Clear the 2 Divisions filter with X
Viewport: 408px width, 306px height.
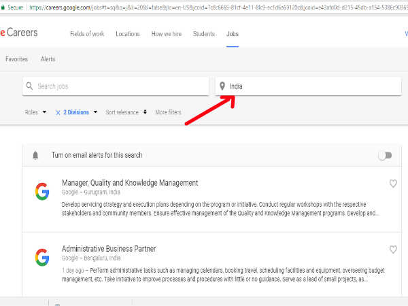pyautogui.click(x=58, y=113)
